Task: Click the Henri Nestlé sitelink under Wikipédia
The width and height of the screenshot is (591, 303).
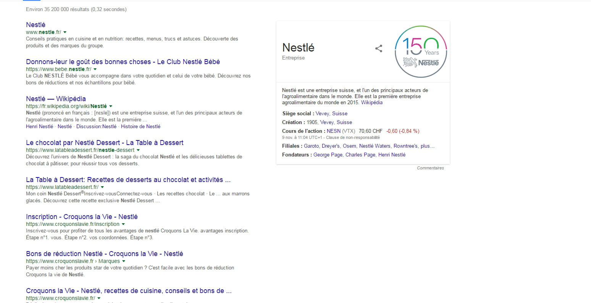Action: (40, 127)
